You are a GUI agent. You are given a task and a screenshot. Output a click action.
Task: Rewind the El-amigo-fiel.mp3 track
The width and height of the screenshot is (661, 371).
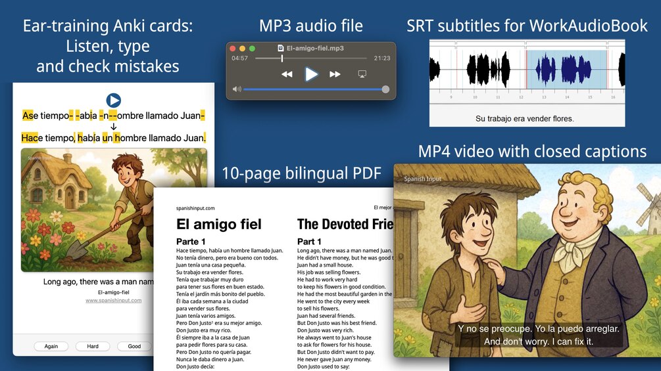(x=287, y=74)
